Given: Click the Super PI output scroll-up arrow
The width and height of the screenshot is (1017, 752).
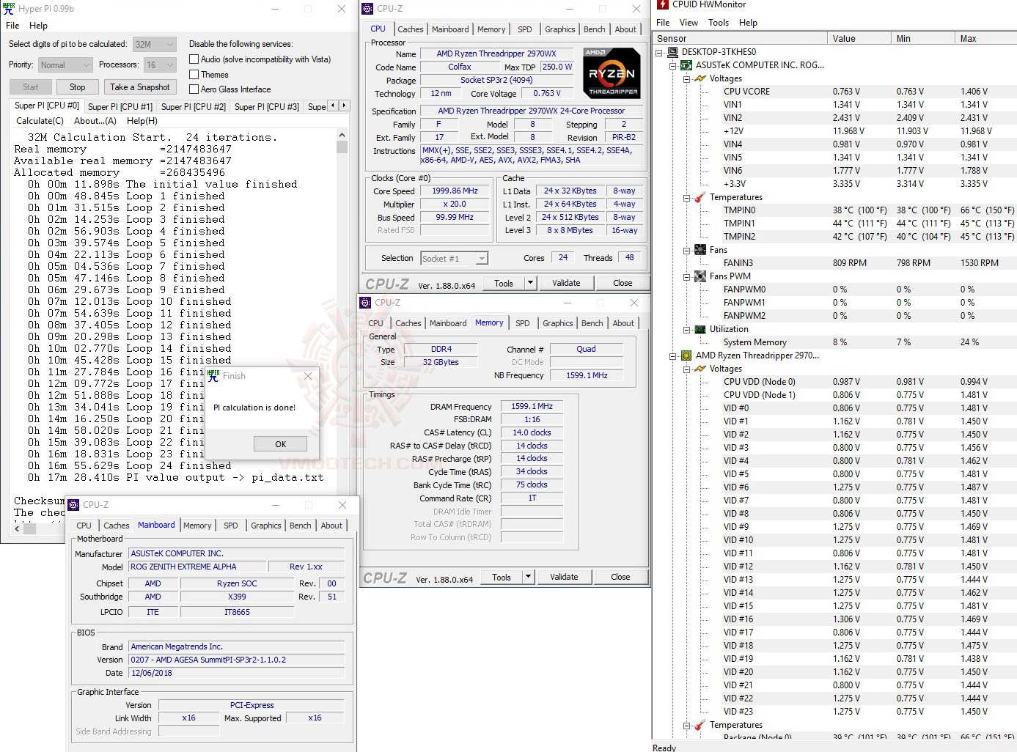Looking at the screenshot, I should click(342, 136).
